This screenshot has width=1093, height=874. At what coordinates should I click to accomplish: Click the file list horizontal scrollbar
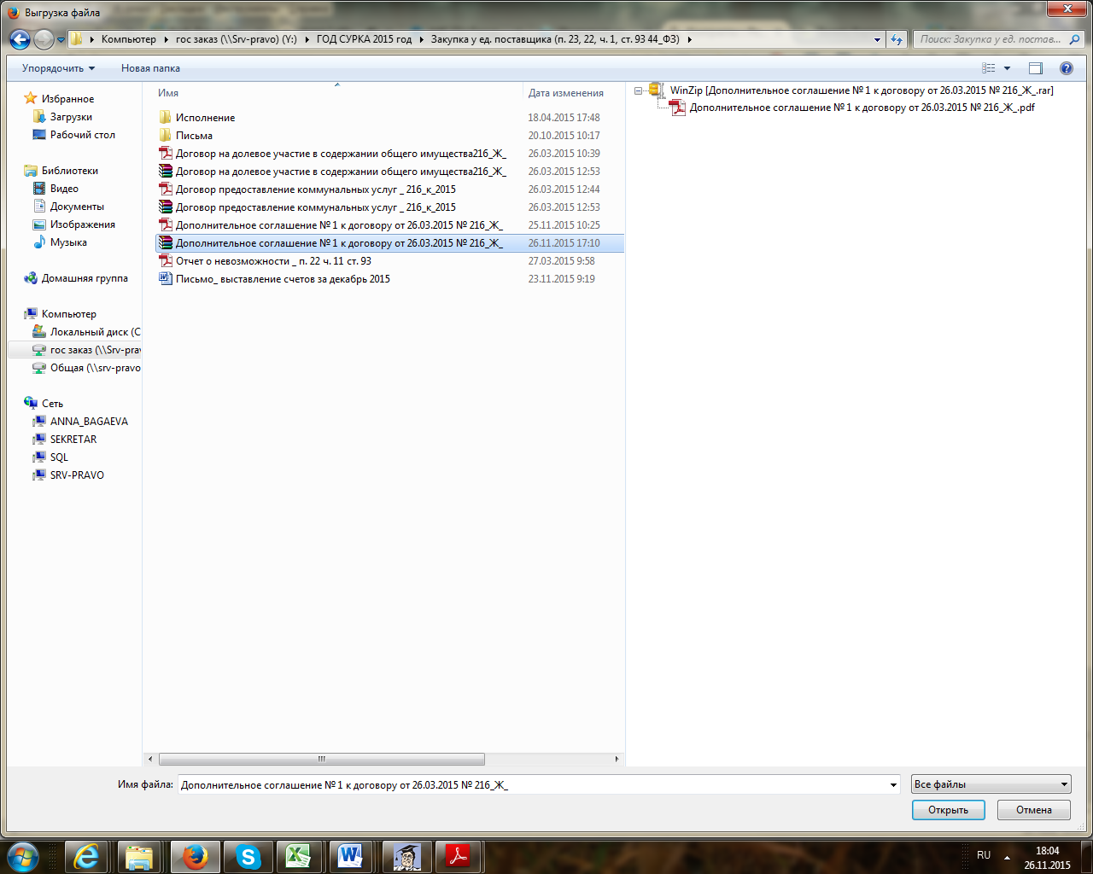click(322, 759)
